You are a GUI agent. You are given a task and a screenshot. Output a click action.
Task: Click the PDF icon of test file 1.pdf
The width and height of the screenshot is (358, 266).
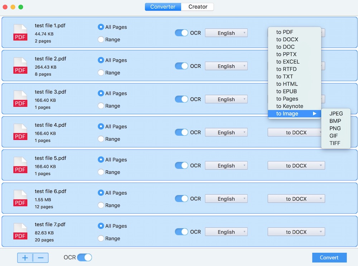20,32
